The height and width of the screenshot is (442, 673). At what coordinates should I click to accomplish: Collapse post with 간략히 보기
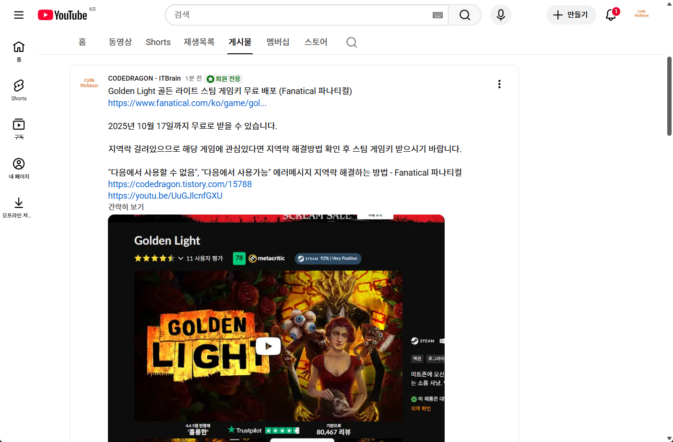tap(126, 207)
